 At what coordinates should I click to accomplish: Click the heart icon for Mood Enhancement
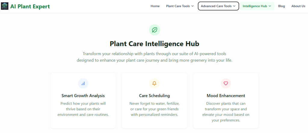[226, 83]
